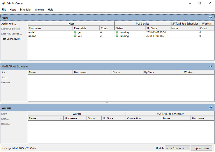
Task: Open help for the Hosts panel
Action: click(210, 18)
